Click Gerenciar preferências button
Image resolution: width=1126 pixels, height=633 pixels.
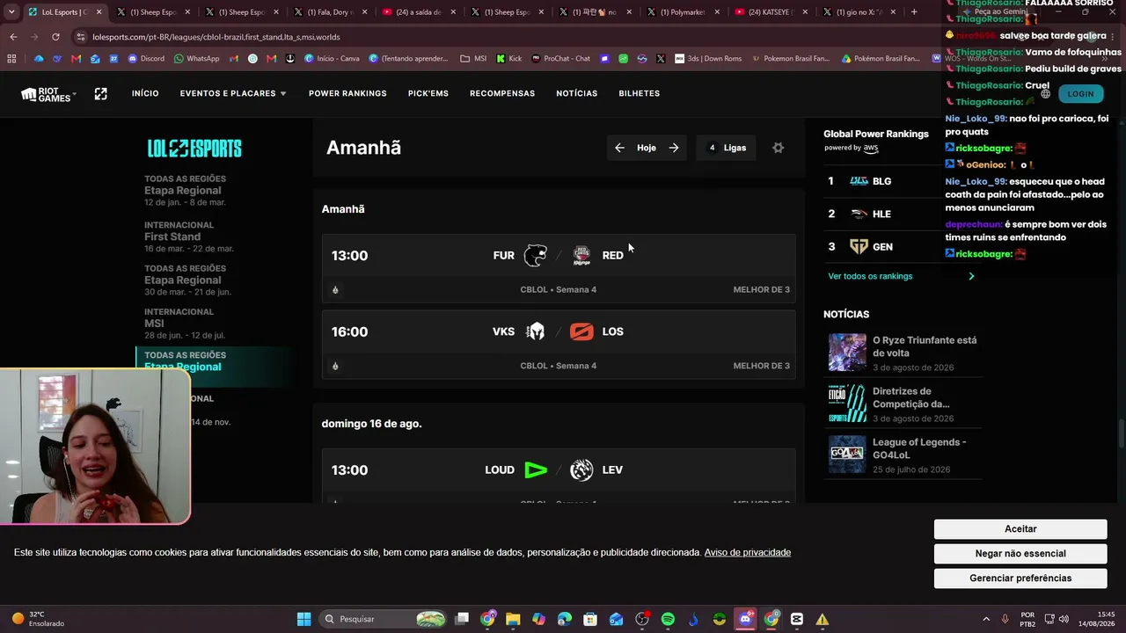coord(1020,578)
